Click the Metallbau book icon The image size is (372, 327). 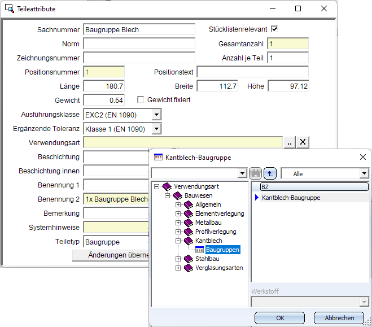(x=189, y=223)
